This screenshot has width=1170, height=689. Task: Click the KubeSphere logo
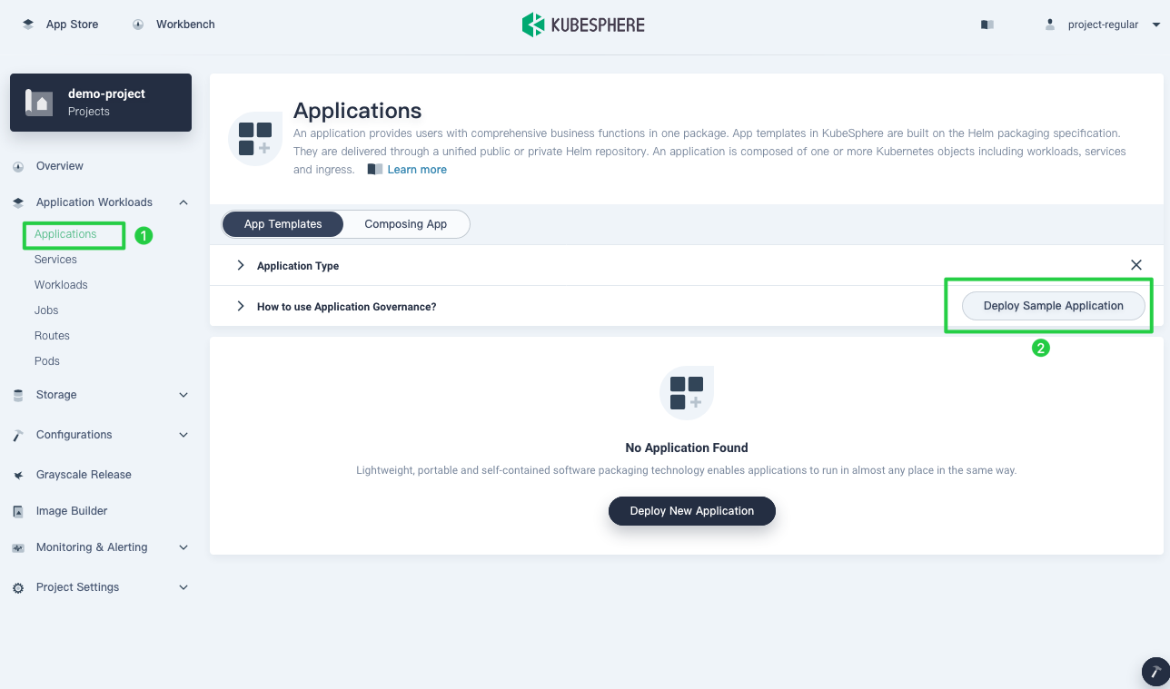pos(582,24)
